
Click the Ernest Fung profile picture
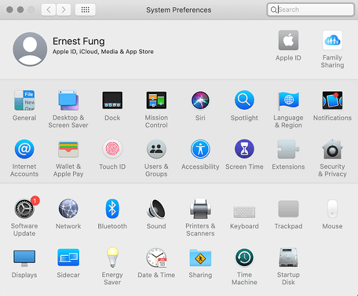[30, 49]
